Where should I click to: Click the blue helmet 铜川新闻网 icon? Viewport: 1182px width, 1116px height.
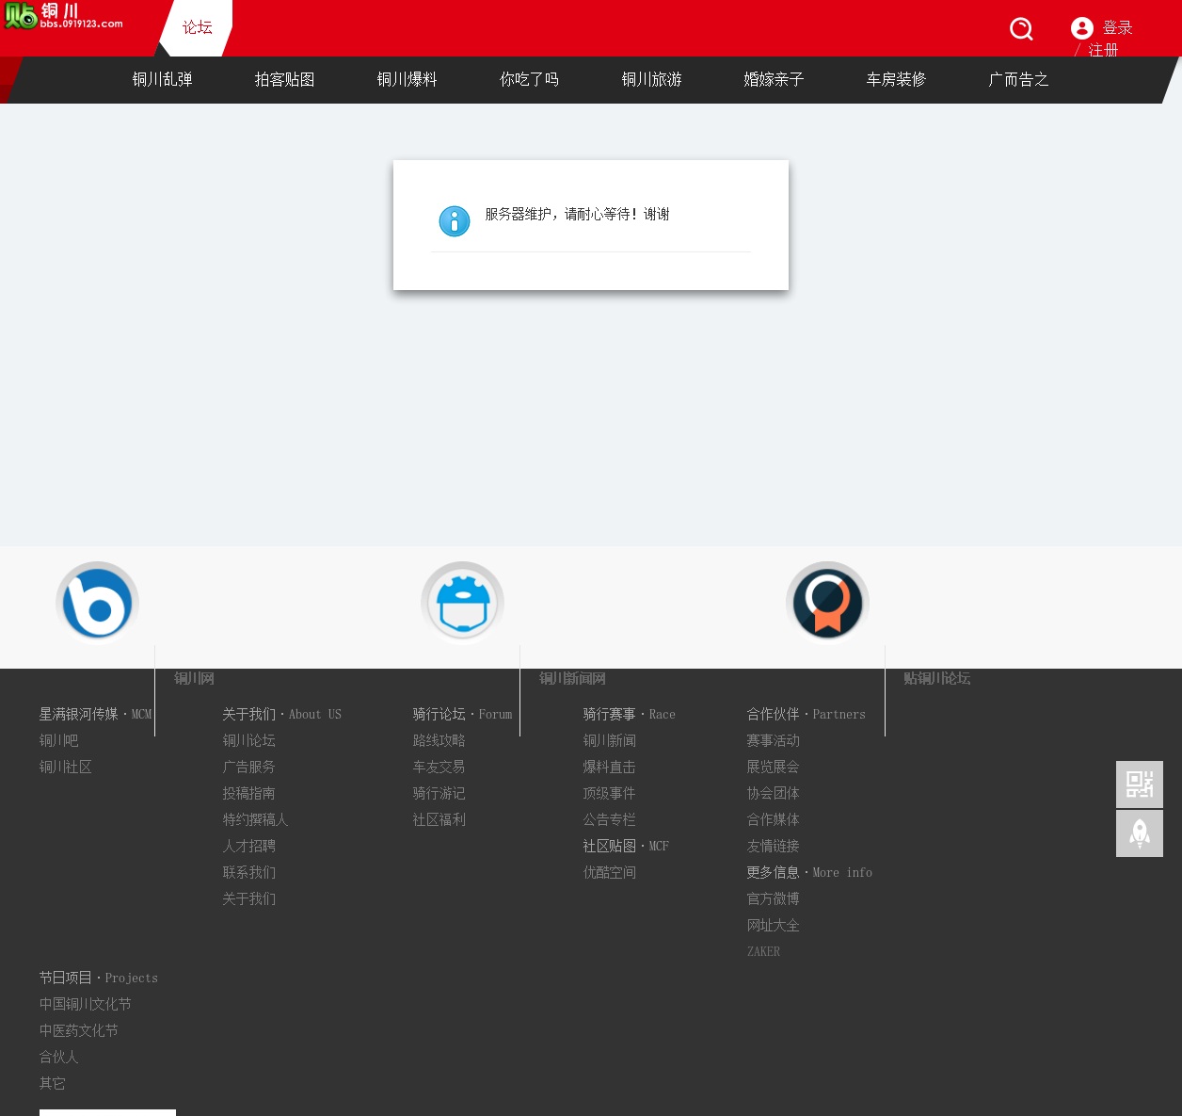pyautogui.click(x=462, y=602)
